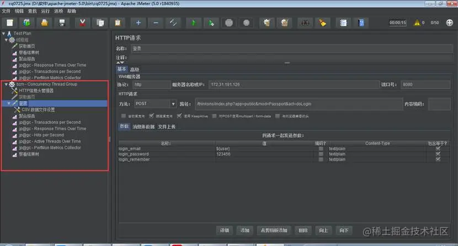Toggle the encode checkbox for login_email
This screenshot has height=246, width=458.
(321, 149)
